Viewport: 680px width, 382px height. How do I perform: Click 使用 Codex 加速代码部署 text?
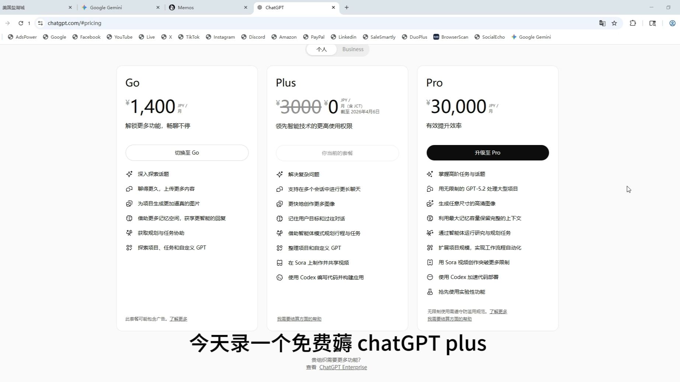[468, 277]
